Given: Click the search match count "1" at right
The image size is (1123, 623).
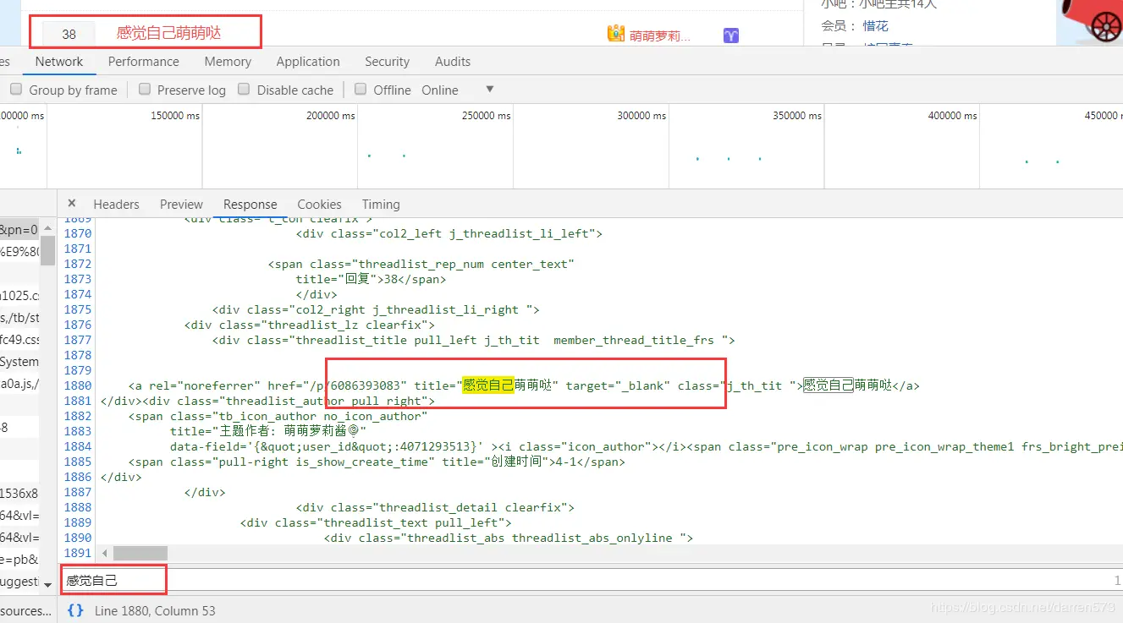Looking at the screenshot, I should click(1117, 581).
